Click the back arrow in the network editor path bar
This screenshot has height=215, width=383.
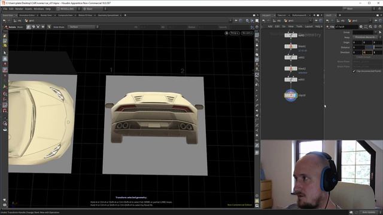click(263, 21)
